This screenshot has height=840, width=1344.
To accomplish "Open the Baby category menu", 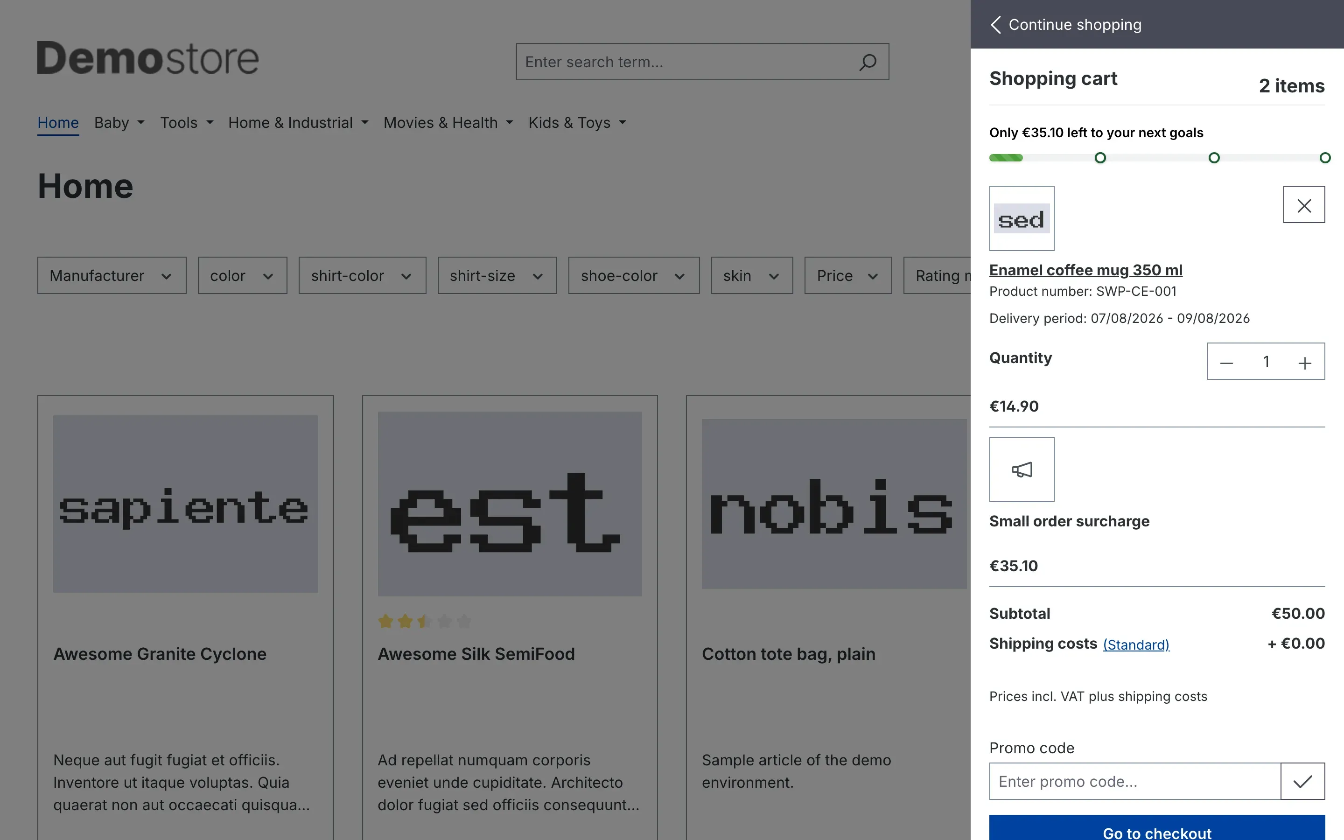I will coord(119,123).
